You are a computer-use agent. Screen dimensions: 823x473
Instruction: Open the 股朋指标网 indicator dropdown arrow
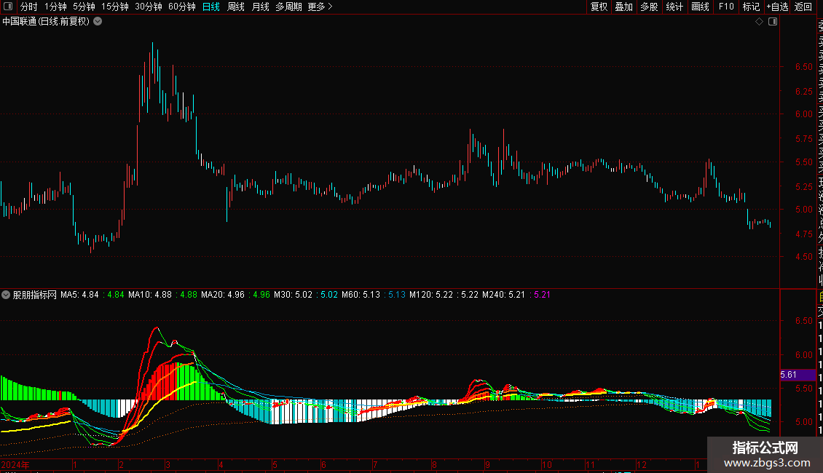tap(6, 295)
